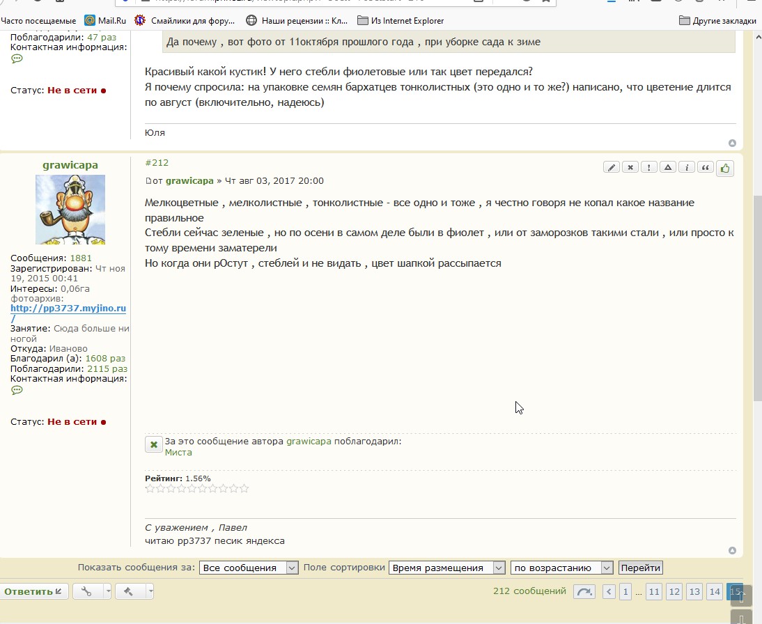Open the gavel moderation tools button

129,591
